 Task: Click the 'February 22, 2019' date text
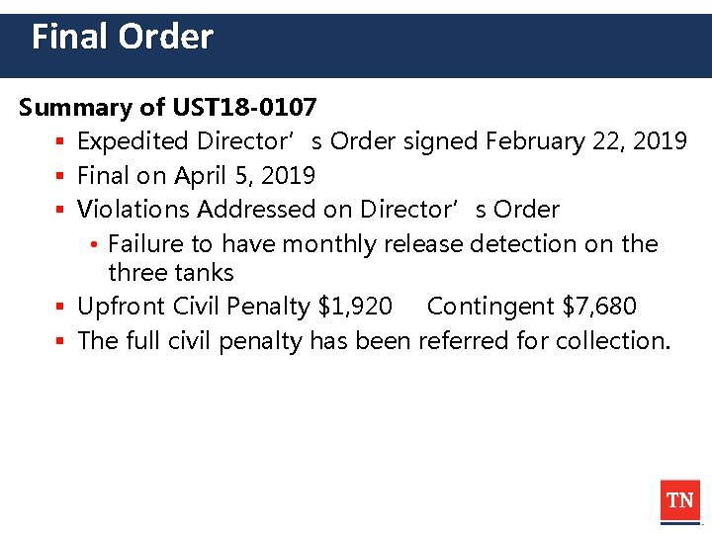(x=586, y=141)
